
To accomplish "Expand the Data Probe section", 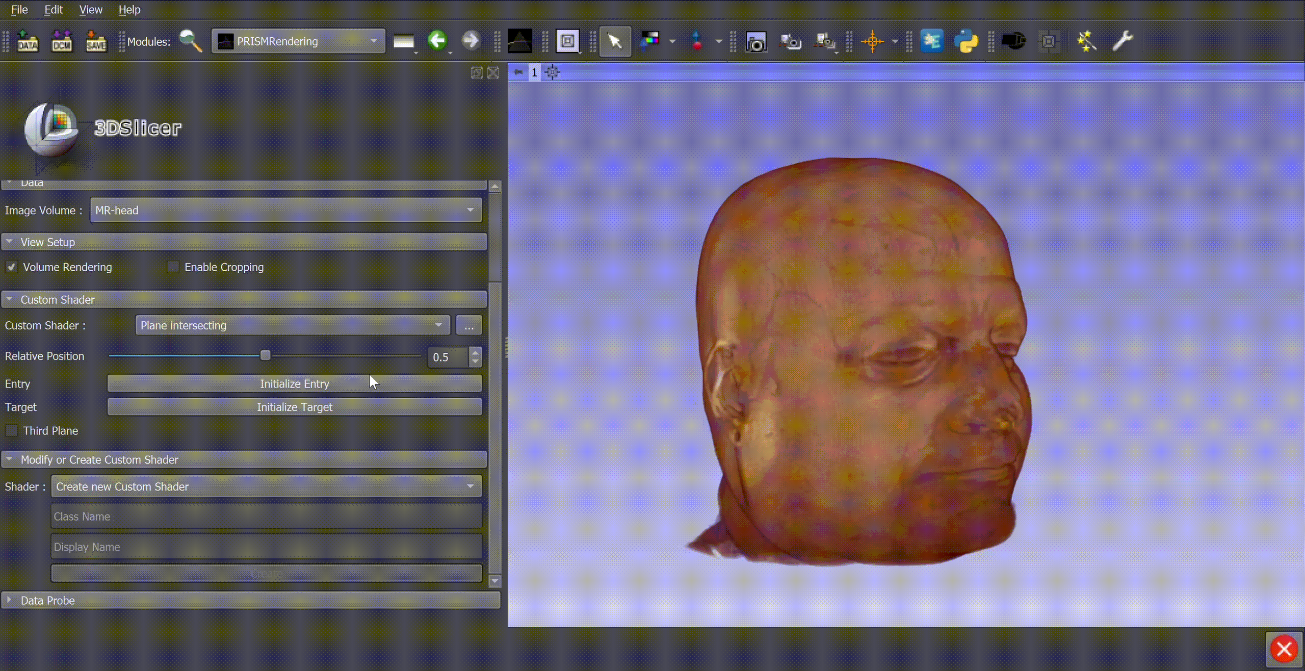I will click(47, 601).
